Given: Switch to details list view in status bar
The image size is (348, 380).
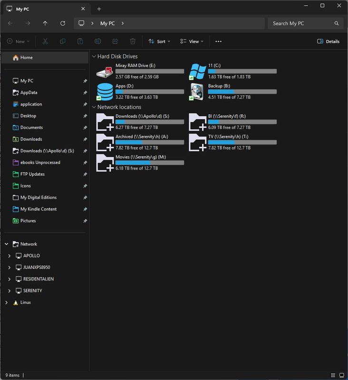Looking at the screenshot, I should pos(333,375).
